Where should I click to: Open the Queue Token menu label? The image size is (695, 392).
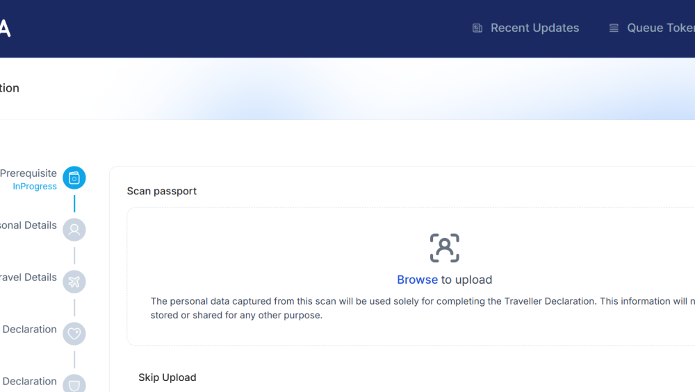660,28
